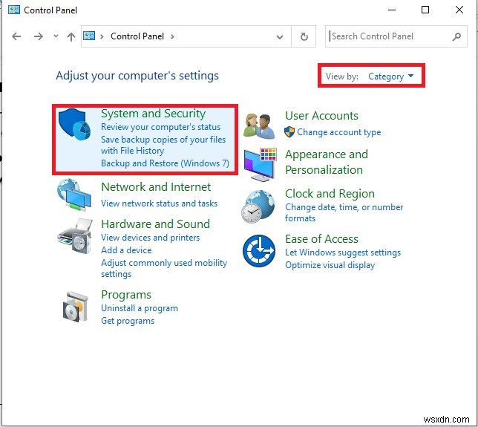478x427 pixels.
Task: Click the Ease of Access icon
Action: point(260,251)
